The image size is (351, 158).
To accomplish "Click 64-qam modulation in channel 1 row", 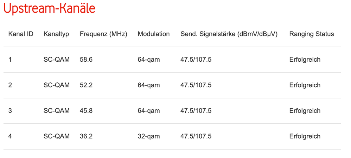I will pyautogui.click(x=149, y=60).
